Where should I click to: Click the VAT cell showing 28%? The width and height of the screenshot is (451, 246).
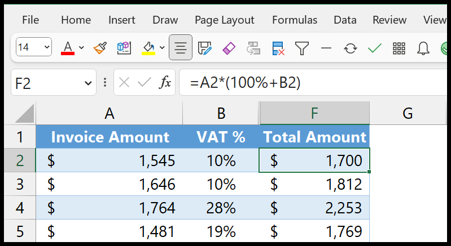pyautogui.click(x=221, y=208)
